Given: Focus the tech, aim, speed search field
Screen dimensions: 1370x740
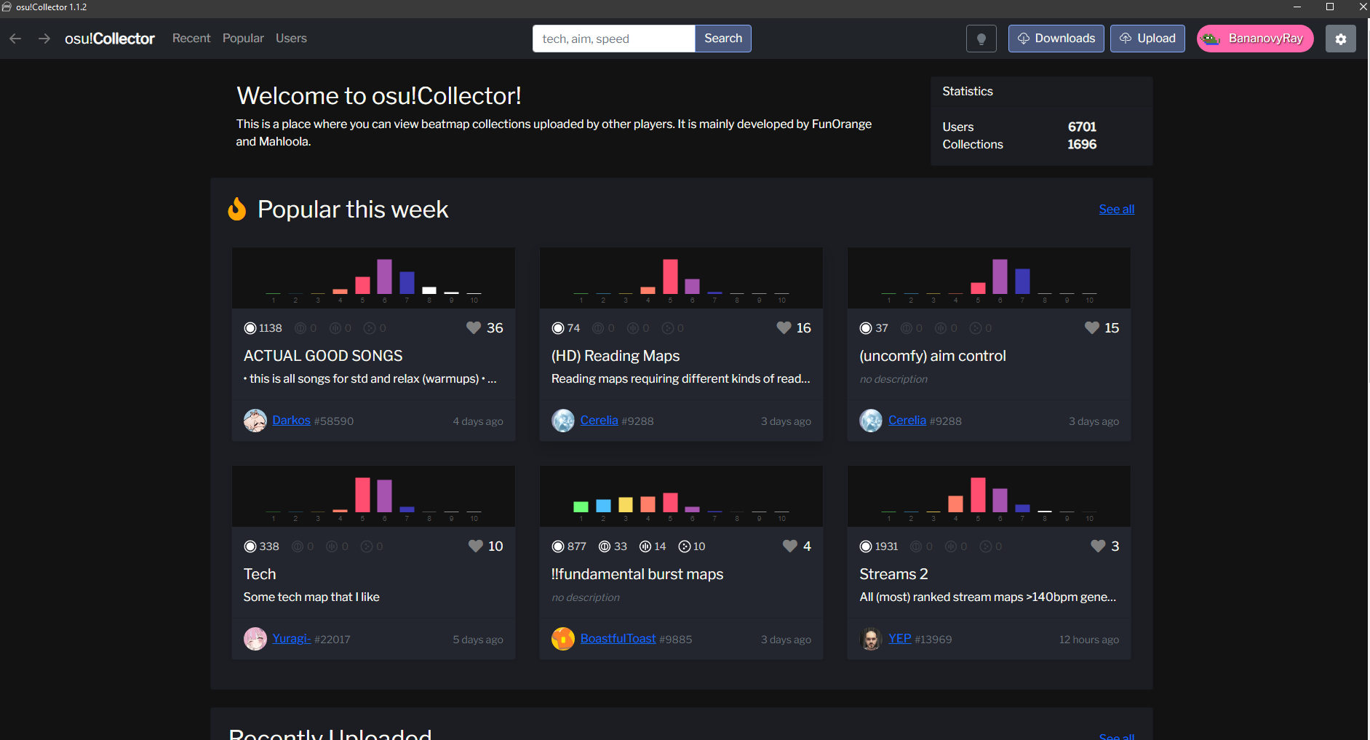Looking at the screenshot, I should click(613, 39).
